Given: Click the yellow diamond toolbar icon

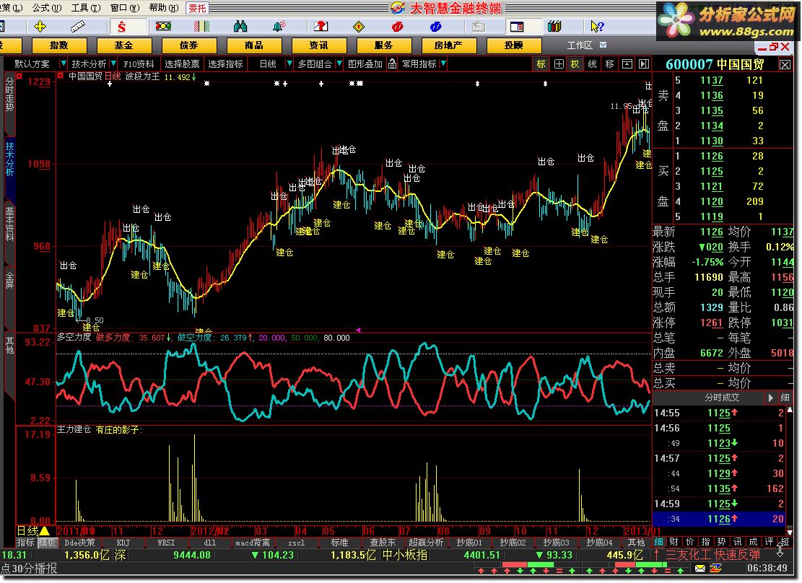Looking at the screenshot, I should [359, 26].
